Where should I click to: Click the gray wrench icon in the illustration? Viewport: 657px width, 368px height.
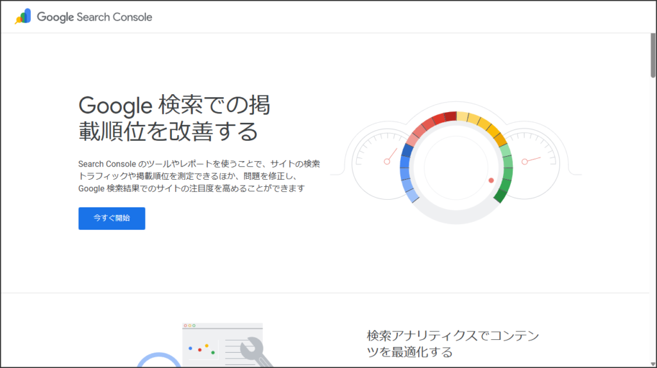[254, 353]
